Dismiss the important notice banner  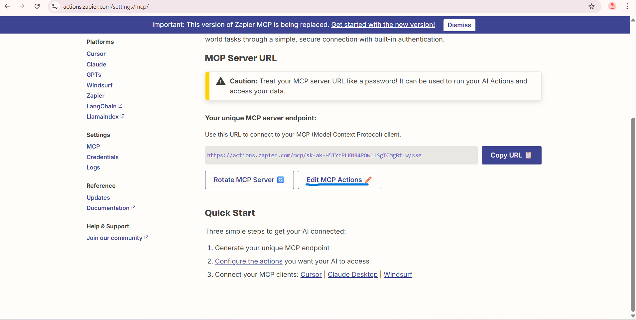click(x=459, y=25)
